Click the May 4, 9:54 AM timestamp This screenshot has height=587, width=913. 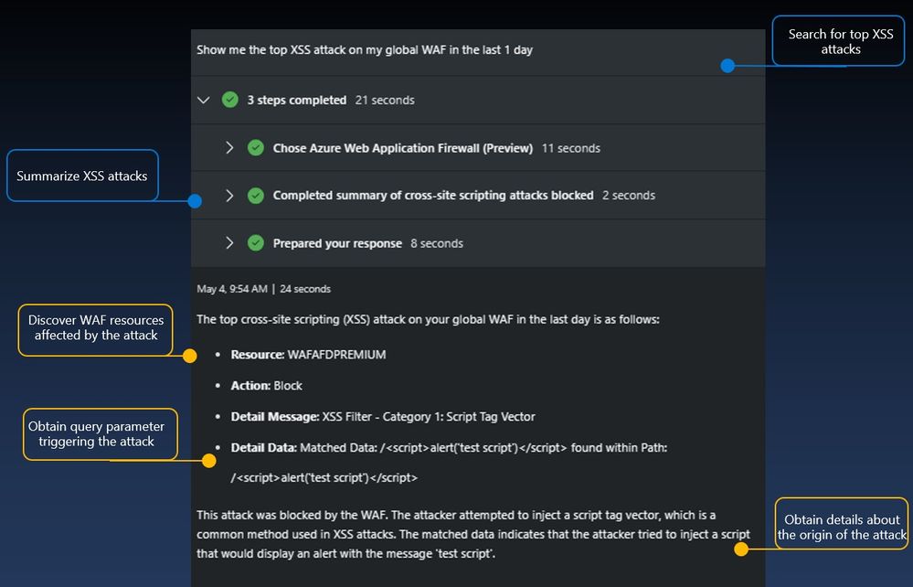[233, 289]
